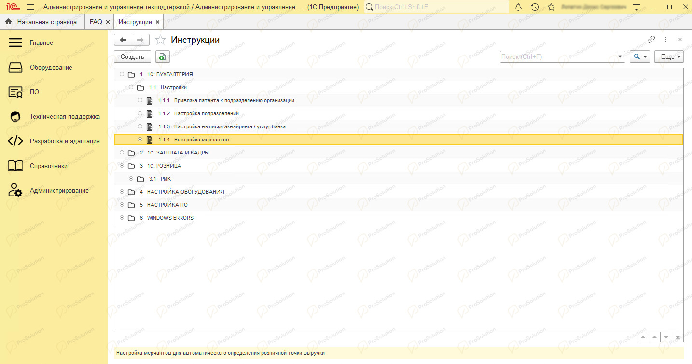
Task: Click the Создать button
Action: click(132, 57)
